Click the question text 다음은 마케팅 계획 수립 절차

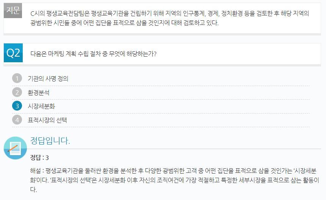(x=93, y=54)
